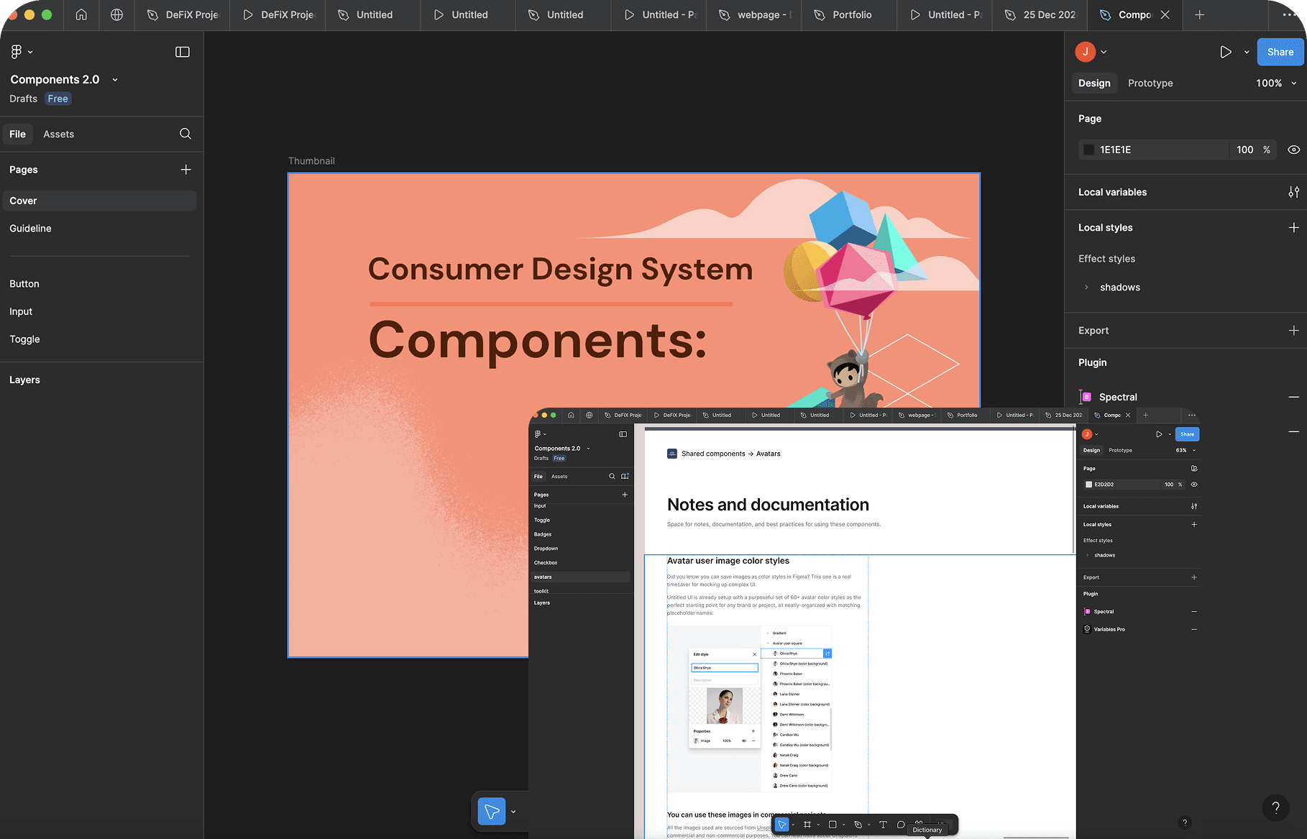Click the Figma main menu logo icon

[16, 52]
